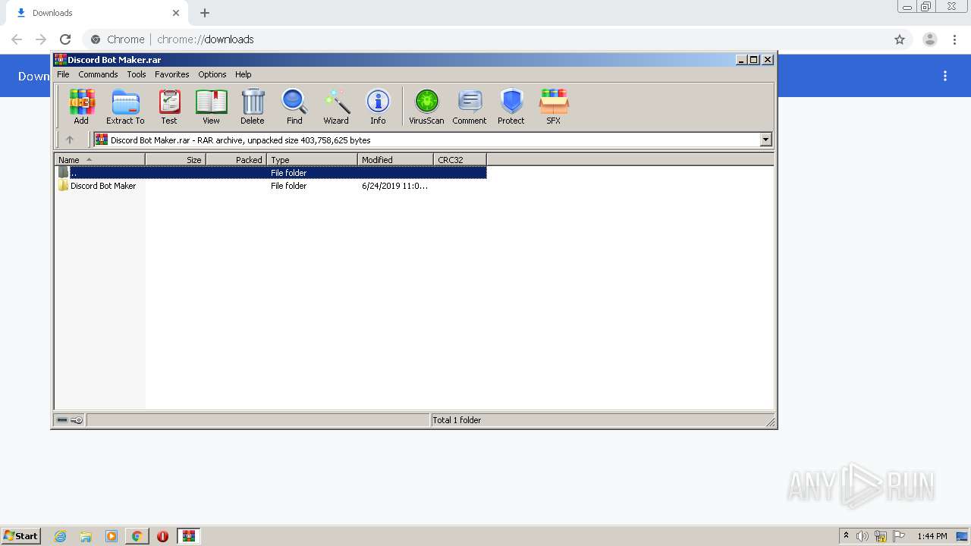971x546 pixels.
Task: Switch to Chrome in the taskbar
Action: [137, 536]
